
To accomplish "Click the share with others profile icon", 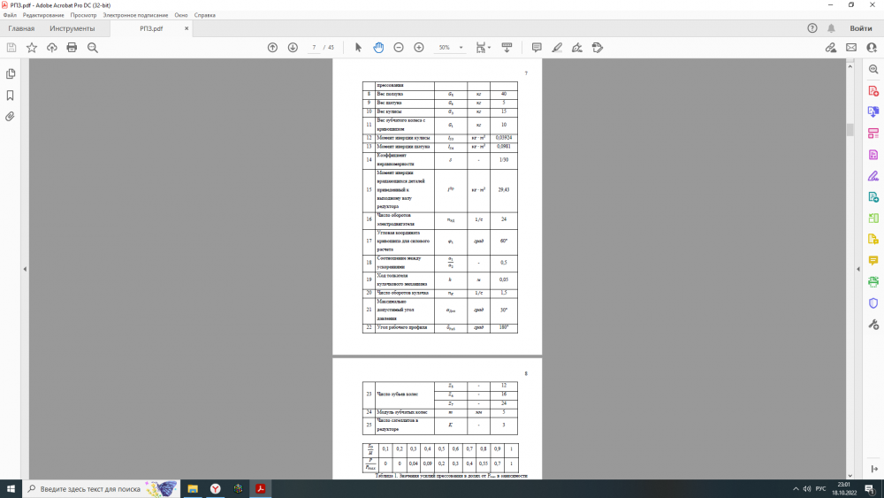I will point(872,48).
